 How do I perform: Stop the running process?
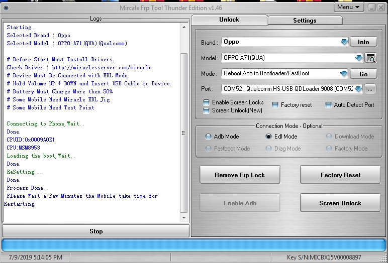tap(96, 231)
